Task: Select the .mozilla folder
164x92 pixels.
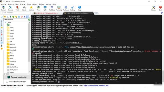Action: pyautogui.click(x=11, y=39)
